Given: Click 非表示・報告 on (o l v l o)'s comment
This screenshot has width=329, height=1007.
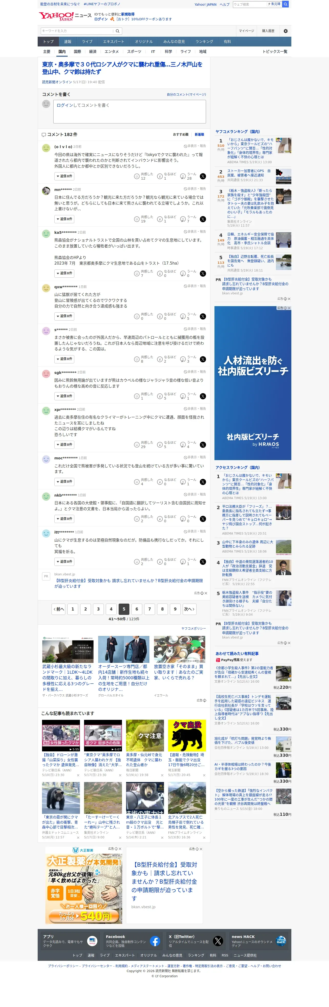Looking at the screenshot, I should 195,146.
